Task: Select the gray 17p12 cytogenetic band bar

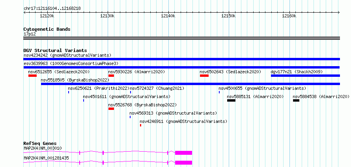Action: point(181,38)
